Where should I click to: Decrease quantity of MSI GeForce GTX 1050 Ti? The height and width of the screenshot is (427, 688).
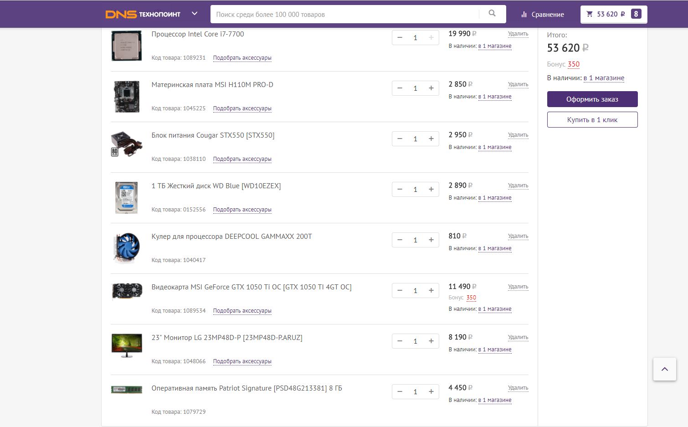[400, 291]
